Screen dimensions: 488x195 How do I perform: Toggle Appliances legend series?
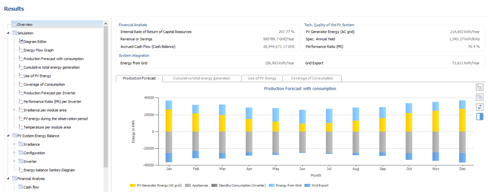point(196,185)
